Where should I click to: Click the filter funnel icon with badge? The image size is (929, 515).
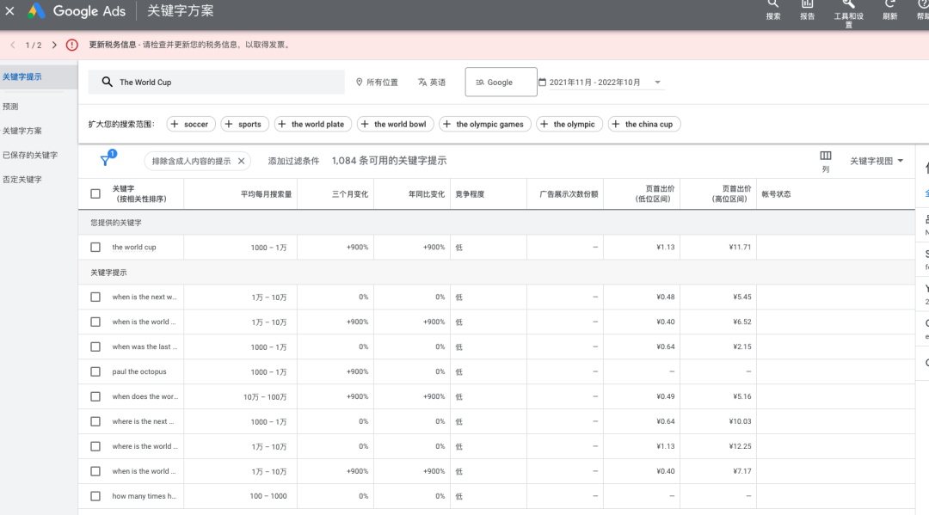(105, 160)
